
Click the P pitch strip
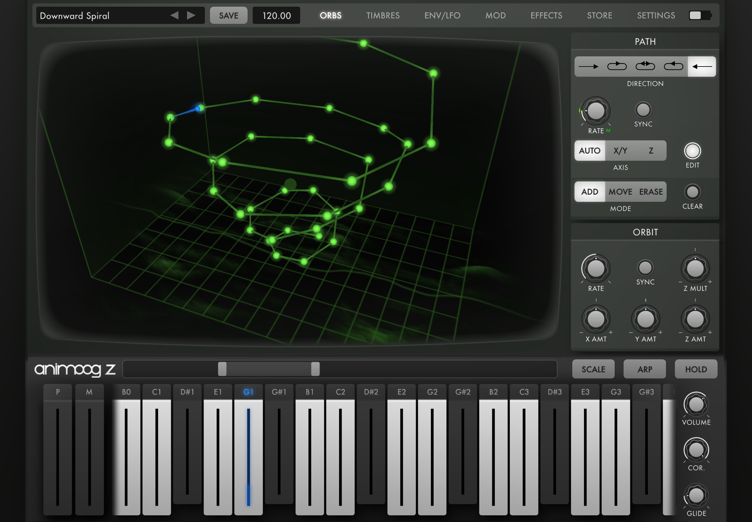tap(58, 449)
